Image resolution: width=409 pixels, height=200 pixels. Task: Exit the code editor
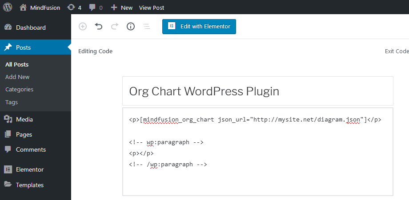pyautogui.click(x=396, y=51)
